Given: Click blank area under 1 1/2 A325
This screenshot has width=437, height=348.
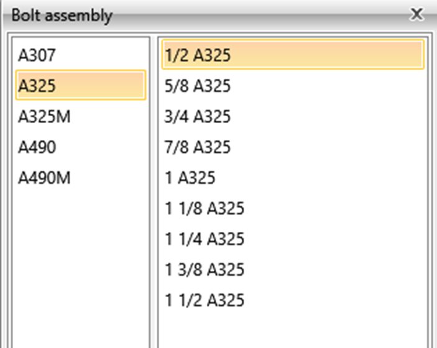Looking at the screenshot, I should click(292, 328).
